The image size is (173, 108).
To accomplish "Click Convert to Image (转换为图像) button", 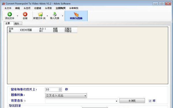I will click(76, 16).
